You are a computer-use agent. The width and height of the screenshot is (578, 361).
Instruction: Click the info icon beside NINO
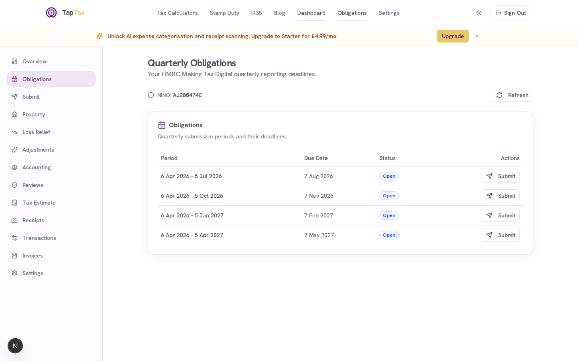[x=151, y=95]
